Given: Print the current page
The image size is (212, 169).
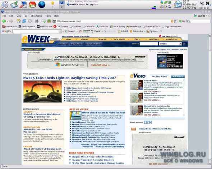Looking at the screenshot, I should (37, 21).
